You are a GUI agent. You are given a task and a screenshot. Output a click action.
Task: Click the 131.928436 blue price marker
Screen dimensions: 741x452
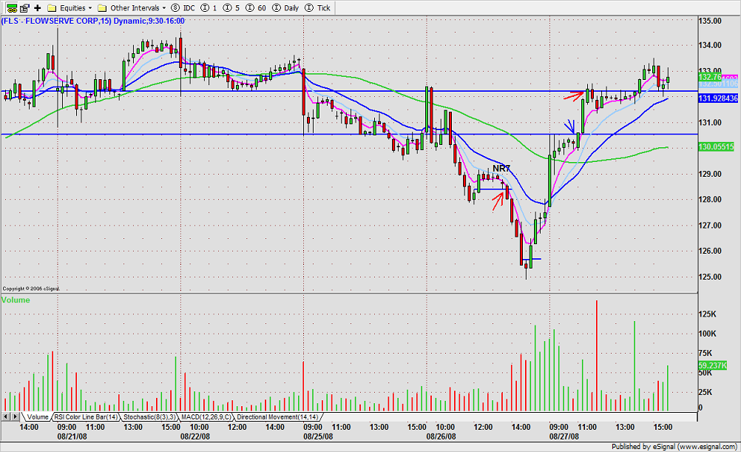[x=718, y=98]
